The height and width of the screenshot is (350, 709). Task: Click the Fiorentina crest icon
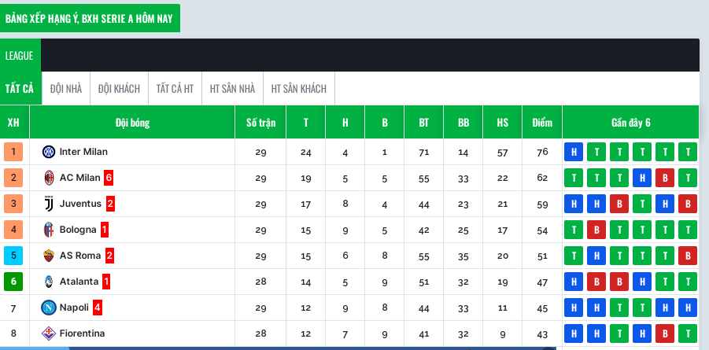click(48, 333)
